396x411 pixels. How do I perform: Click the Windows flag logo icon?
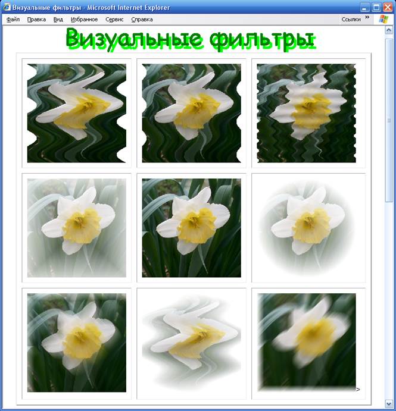383,19
